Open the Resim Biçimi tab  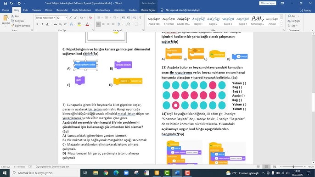click(148, 10)
